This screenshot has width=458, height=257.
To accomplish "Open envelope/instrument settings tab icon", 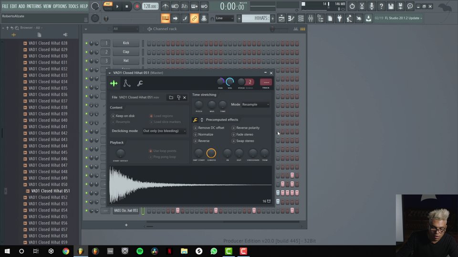I will [x=127, y=84].
